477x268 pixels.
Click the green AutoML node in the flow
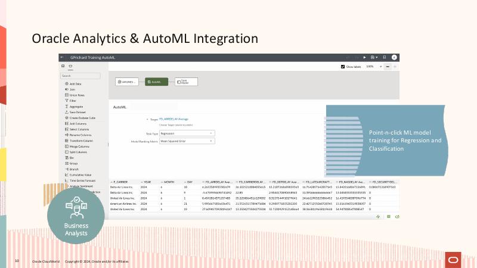(156, 82)
